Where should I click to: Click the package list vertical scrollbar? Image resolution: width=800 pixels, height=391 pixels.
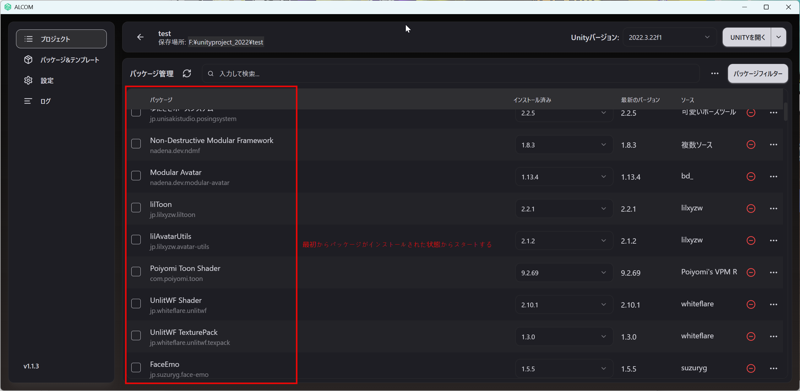[x=786, y=112]
